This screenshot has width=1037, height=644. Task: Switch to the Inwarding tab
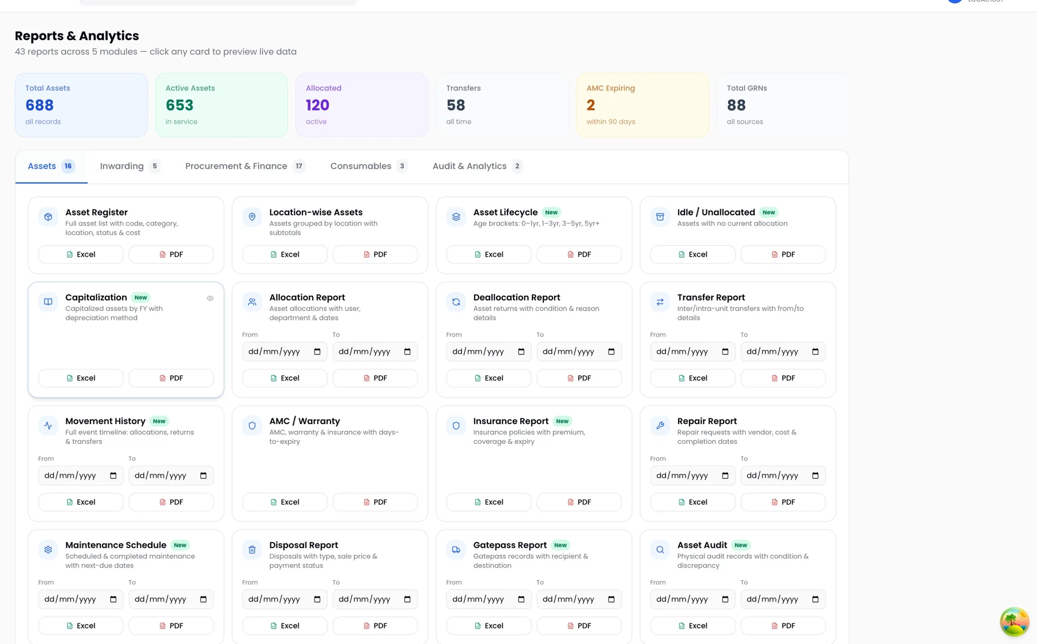tap(130, 166)
